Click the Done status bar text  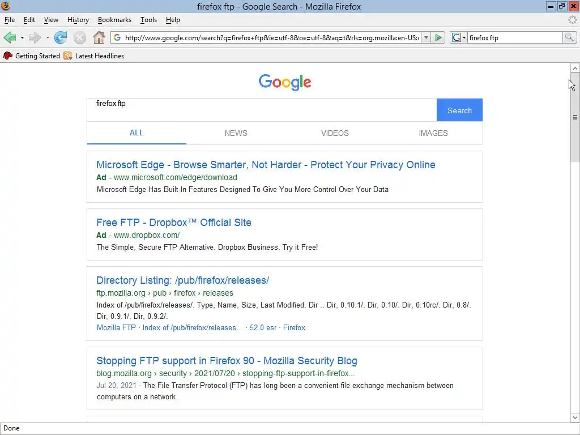[x=11, y=428]
